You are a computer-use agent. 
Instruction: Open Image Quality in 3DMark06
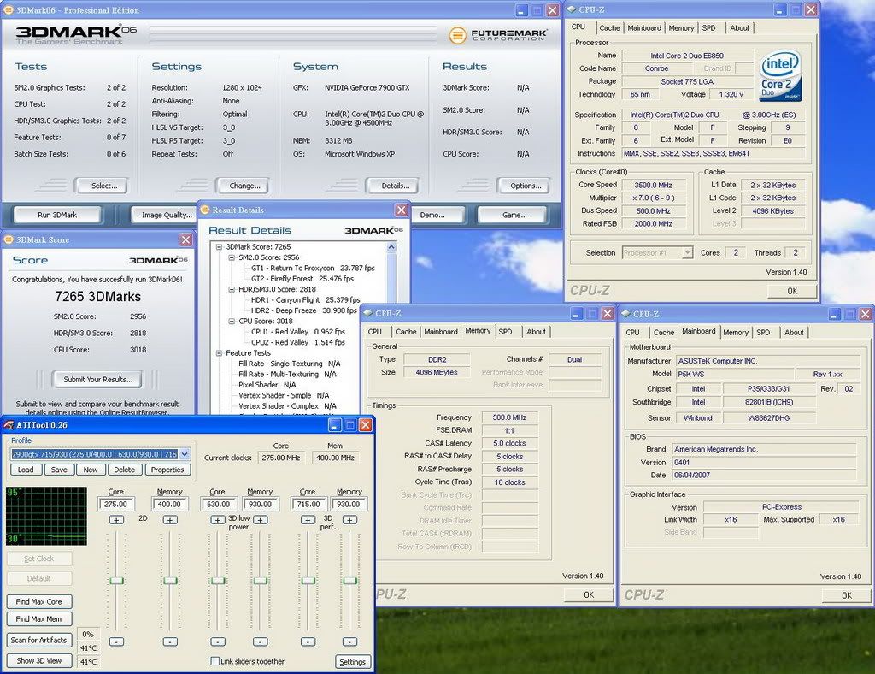[164, 215]
